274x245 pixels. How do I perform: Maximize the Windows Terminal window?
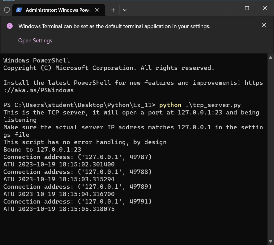(247, 8)
